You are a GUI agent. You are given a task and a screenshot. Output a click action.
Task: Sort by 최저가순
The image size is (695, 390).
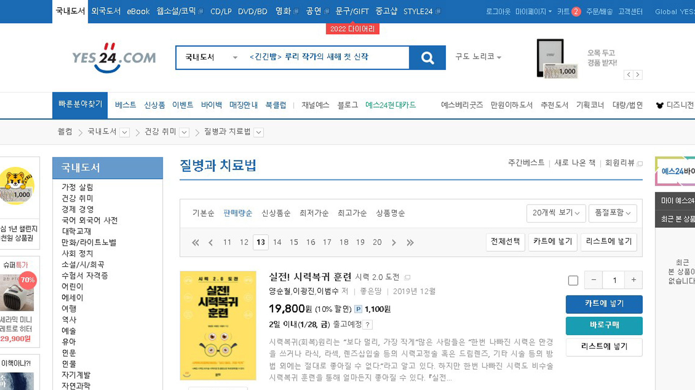pyautogui.click(x=314, y=213)
